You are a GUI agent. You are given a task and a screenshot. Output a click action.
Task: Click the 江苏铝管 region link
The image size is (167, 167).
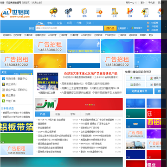17,35
